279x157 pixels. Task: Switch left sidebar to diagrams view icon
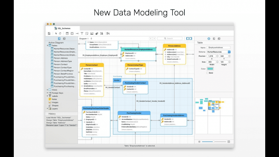64,38
